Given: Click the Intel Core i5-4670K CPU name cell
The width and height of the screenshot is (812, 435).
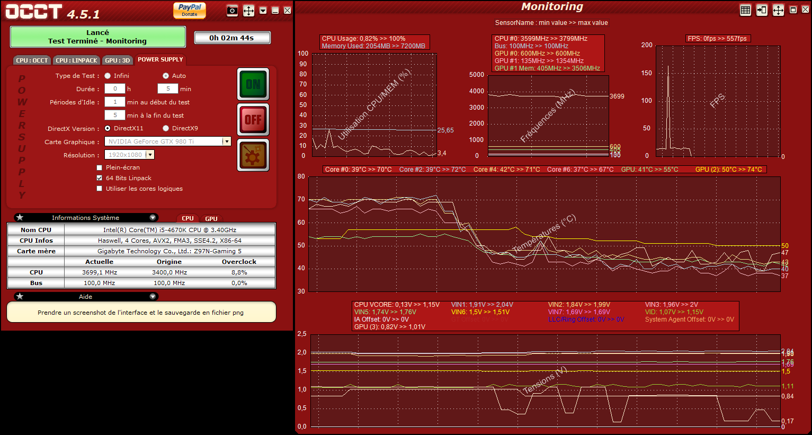Looking at the screenshot, I should 170,230.
